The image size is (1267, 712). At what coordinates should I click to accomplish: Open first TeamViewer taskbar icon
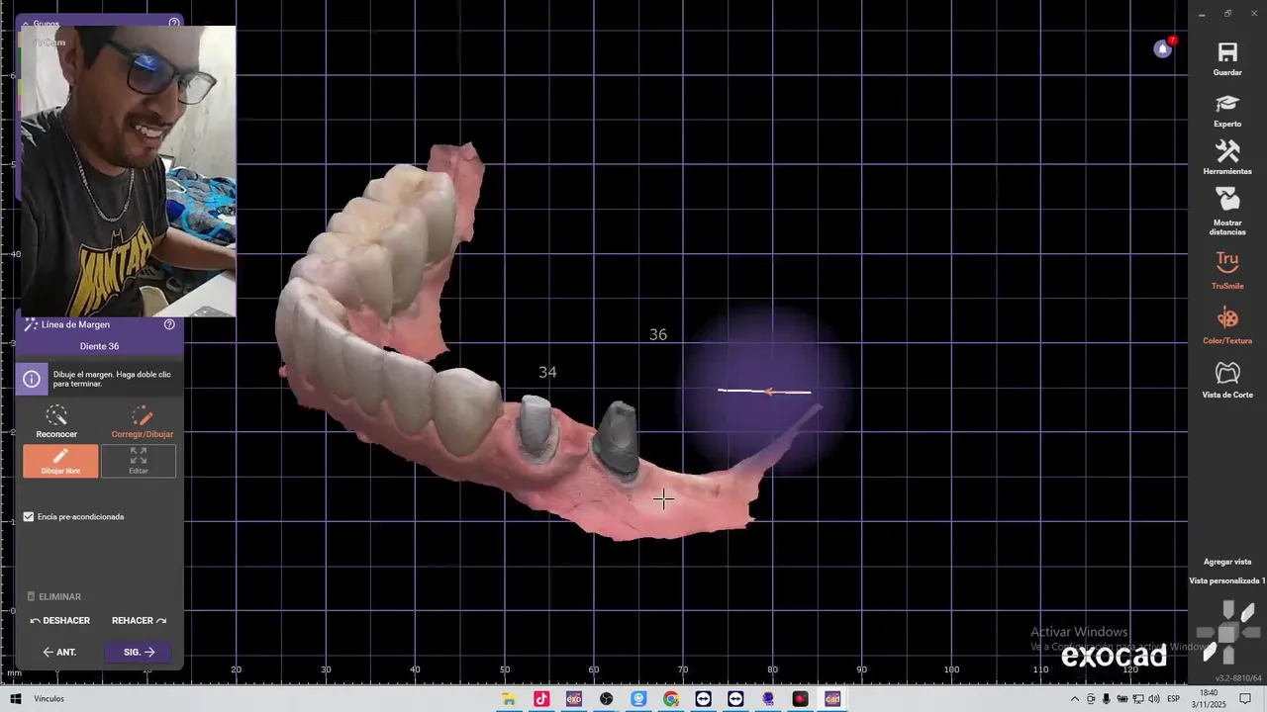pyautogui.click(x=704, y=699)
